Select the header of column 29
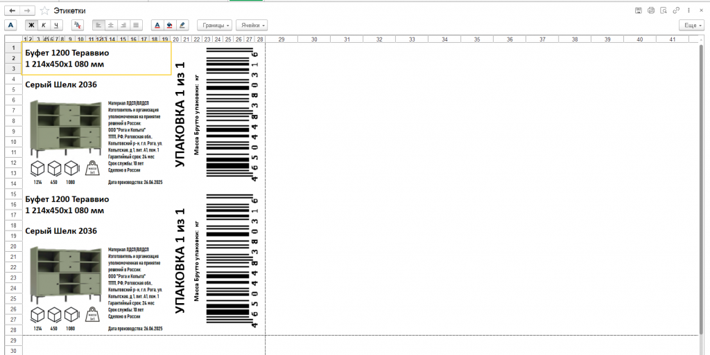This screenshot has height=355, width=710. 282,39
